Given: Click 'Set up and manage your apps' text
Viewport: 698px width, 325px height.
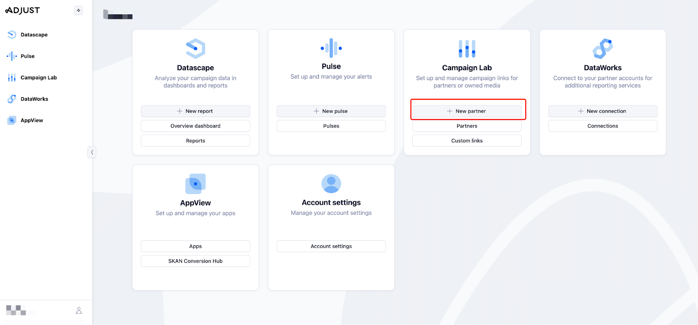Looking at the screenshot, I should 195,213.
